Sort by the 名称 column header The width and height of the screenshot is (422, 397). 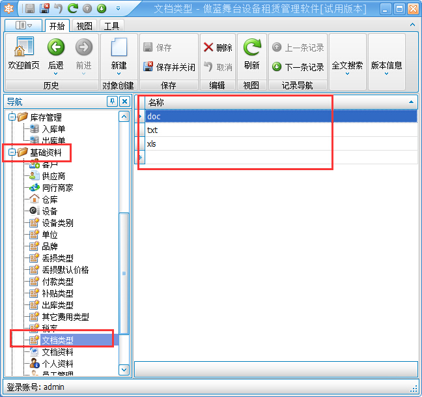(274, 102)
